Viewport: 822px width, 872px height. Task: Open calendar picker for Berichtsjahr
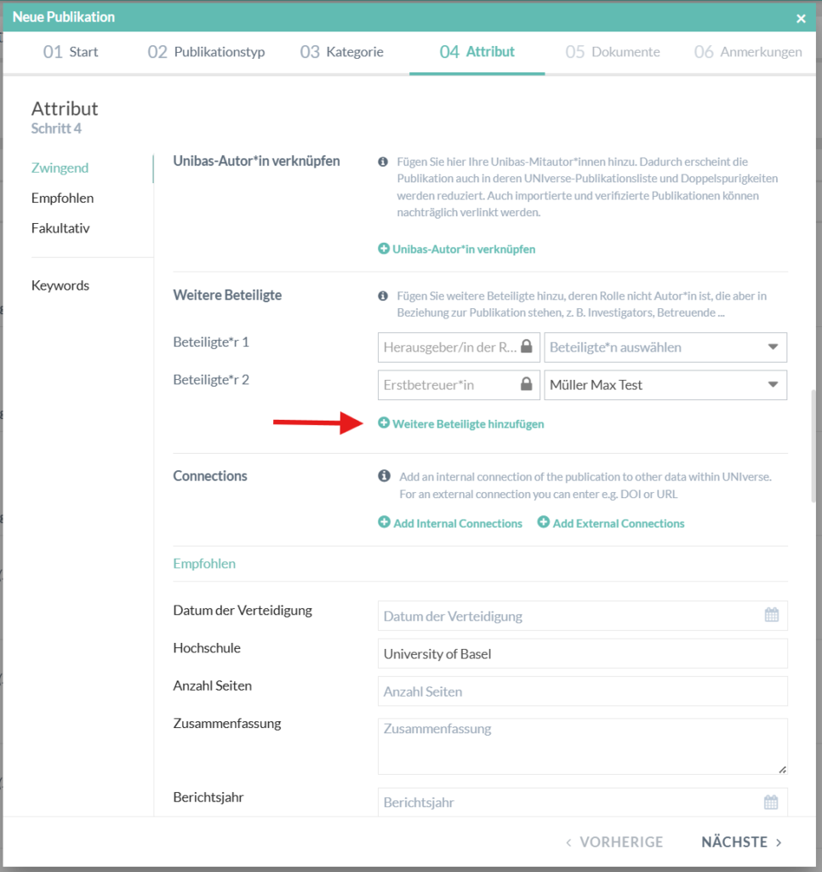click(x=771, y=802)
